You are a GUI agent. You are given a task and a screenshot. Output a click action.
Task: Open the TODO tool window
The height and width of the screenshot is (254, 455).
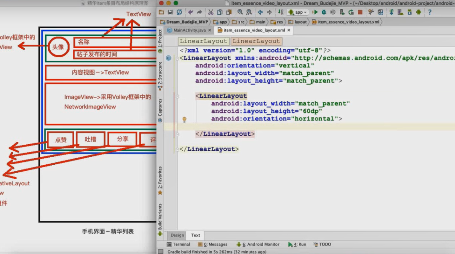tap(322, 244)
